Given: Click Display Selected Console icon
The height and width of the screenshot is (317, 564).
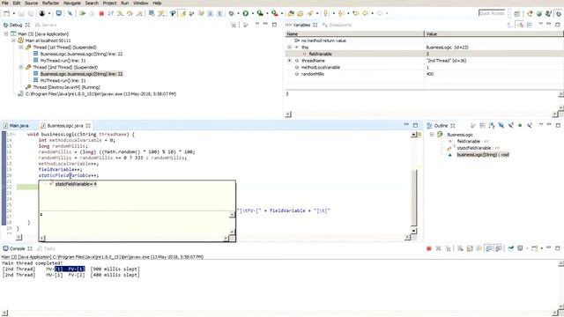Looking at the screenshot, I should tap(520, 248).
